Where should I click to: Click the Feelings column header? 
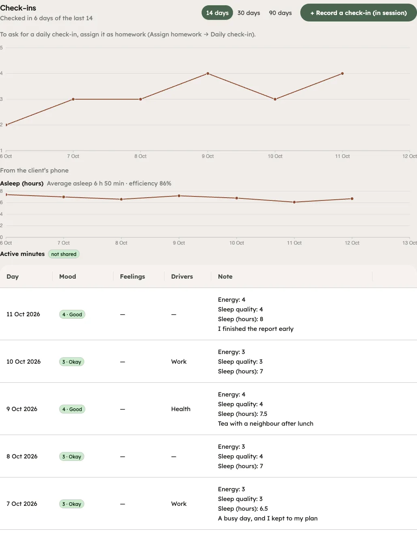(x=133, y=277)
